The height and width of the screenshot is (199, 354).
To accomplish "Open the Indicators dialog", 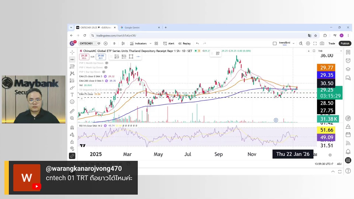I will (138, 43).
